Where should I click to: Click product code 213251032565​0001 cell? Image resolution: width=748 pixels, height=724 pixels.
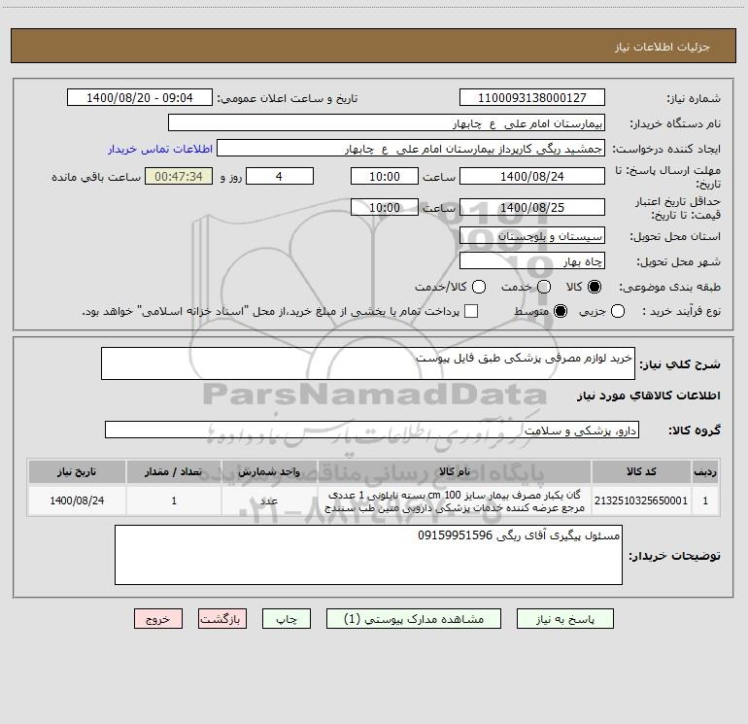click(x=641, y=500)
